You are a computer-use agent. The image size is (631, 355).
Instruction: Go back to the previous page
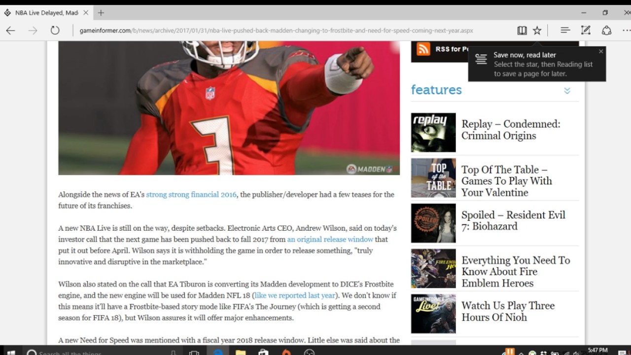(x=10, y=31)
